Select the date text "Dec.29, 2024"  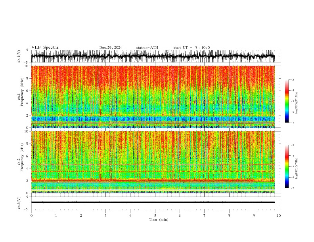coord(111,47)
